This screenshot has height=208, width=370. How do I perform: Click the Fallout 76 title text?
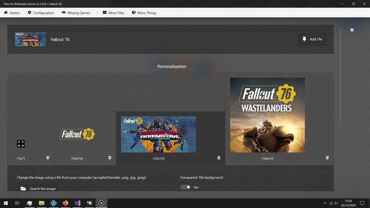tap(60, 39)
